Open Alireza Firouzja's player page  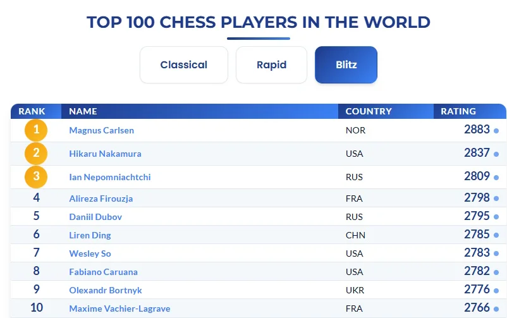point(101,199)
